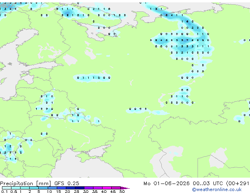Select the 30–35 mm purple swatch
The image size is (250, 193).
pyautogui.click(x=89, y=188)
